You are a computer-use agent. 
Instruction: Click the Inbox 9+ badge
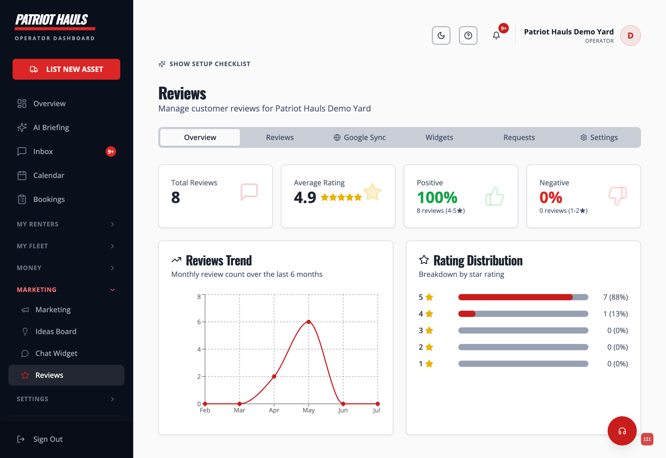pos(111,152)
